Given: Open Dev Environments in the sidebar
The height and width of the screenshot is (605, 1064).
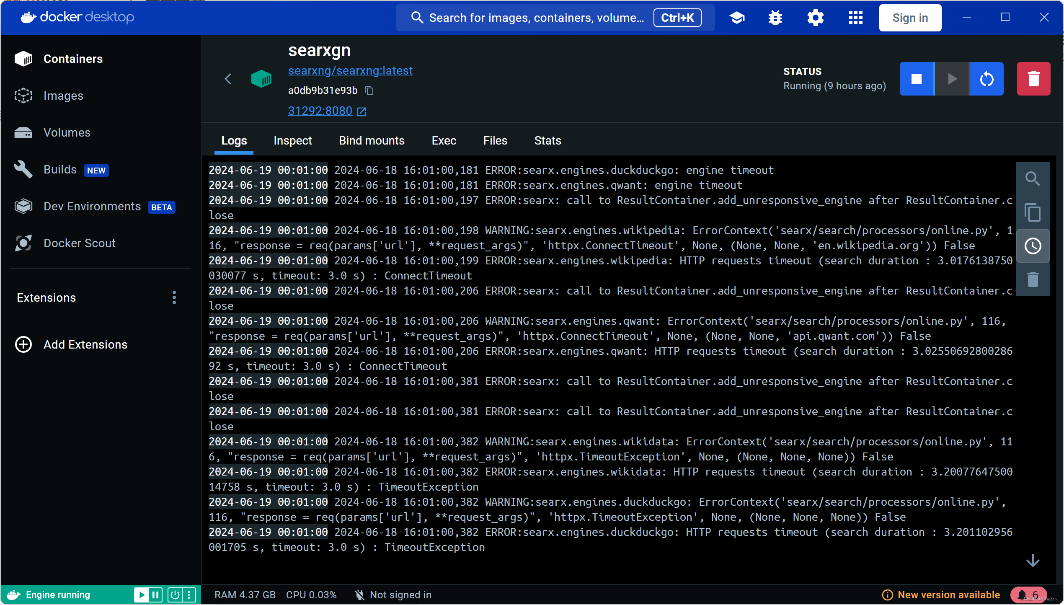Looking at the screenshot, I should click(x=101, y=206).
